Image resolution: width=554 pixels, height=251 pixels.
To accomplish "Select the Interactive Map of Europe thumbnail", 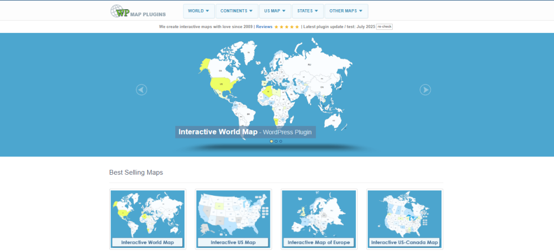I will tap(319, 219).
